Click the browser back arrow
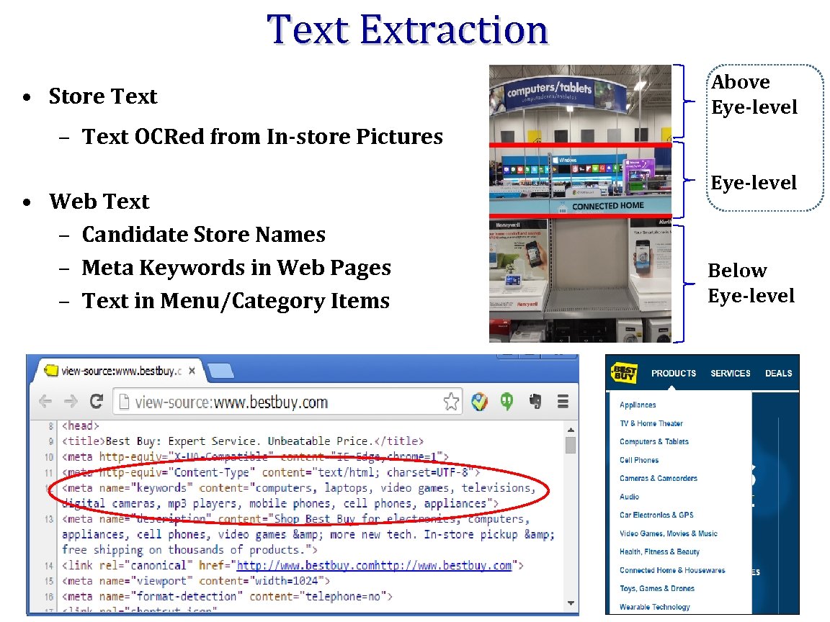830x622 pixels. tap(45, 402)
